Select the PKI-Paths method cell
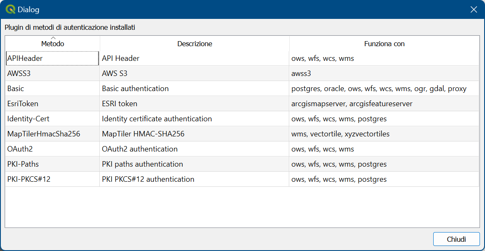The height and width of the screenshot is (251, 485). click(x=52, y=164)
